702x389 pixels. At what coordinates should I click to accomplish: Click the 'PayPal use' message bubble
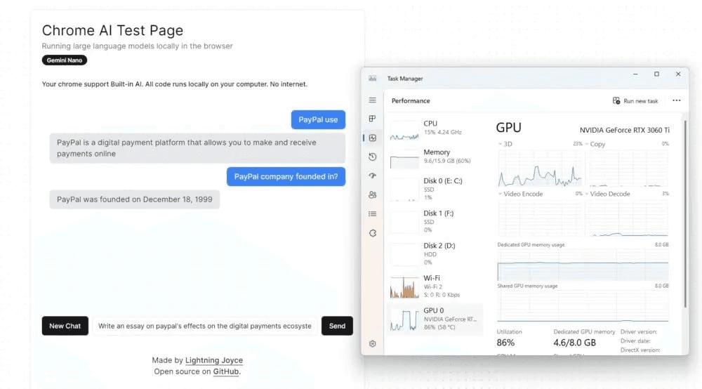point(318,119)
